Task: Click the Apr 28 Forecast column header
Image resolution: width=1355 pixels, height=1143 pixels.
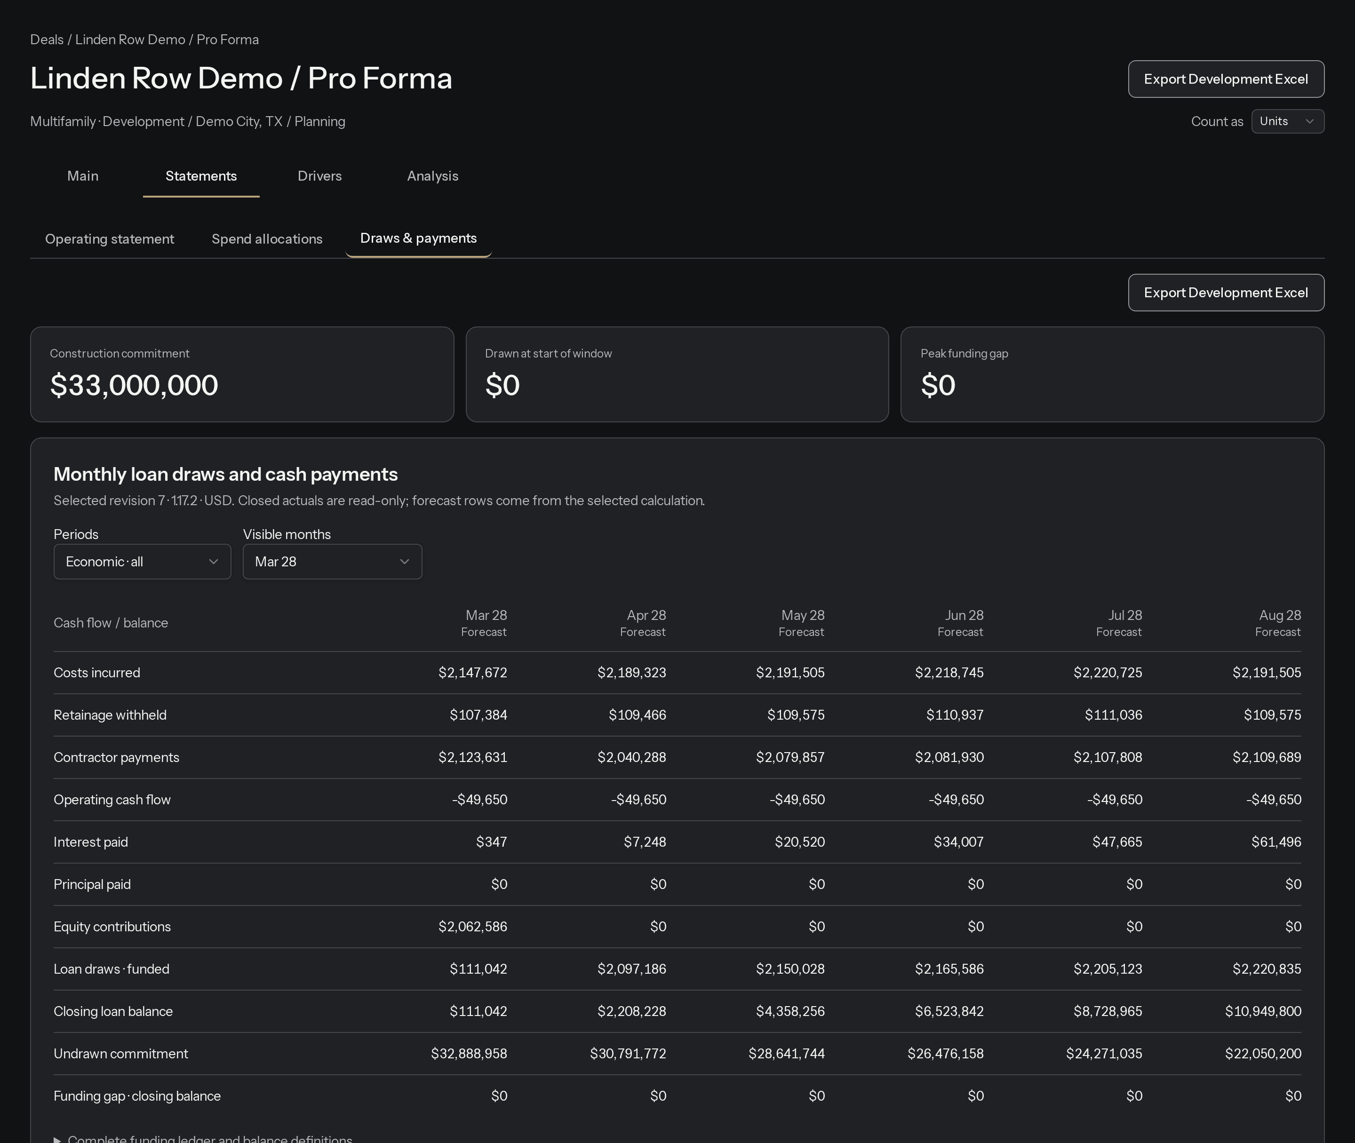Action: (x=643, y=623)
